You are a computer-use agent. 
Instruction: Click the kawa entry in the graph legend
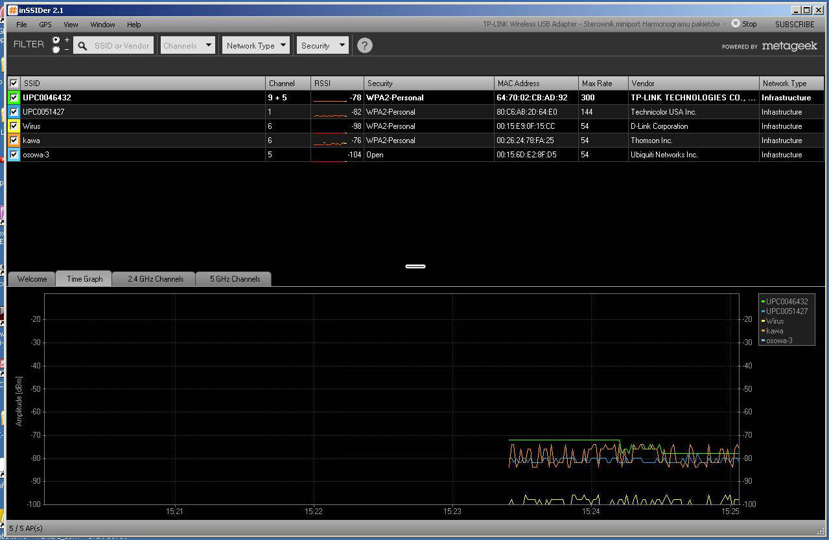[772, 331]
